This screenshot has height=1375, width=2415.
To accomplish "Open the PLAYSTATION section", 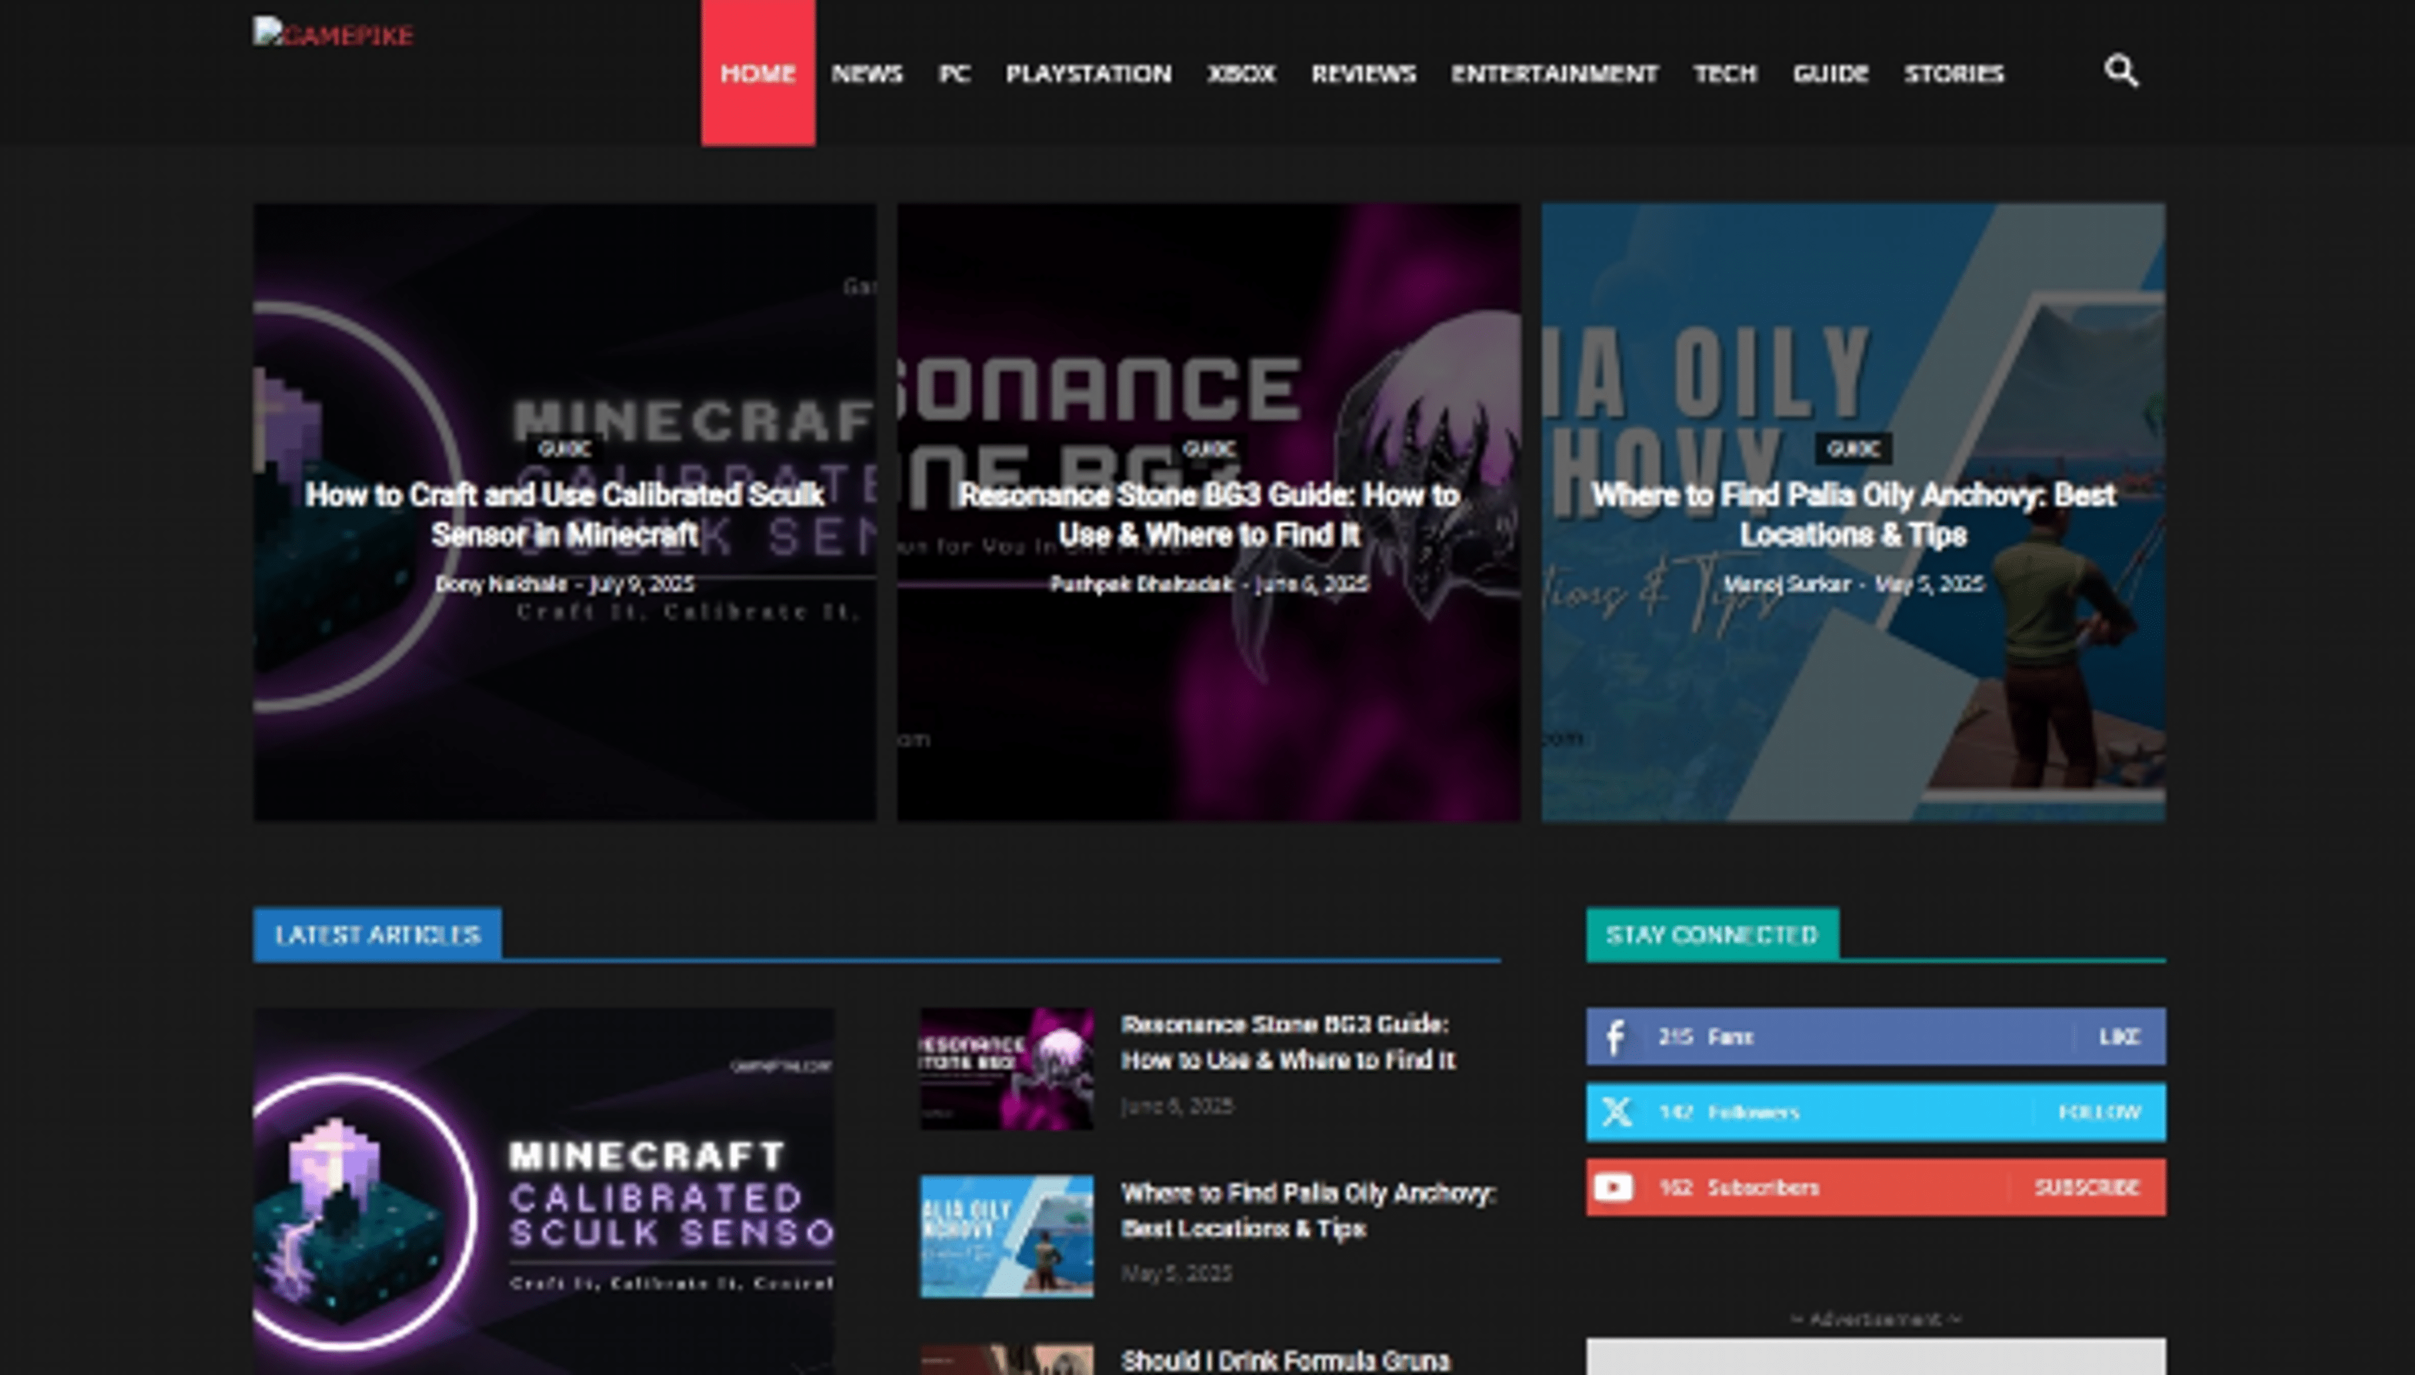I will coord(1091,74).
